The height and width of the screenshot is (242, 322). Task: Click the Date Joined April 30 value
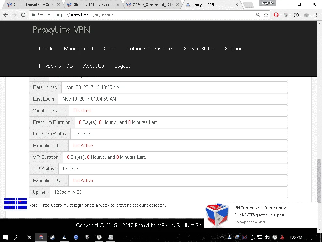coord(93,87)
